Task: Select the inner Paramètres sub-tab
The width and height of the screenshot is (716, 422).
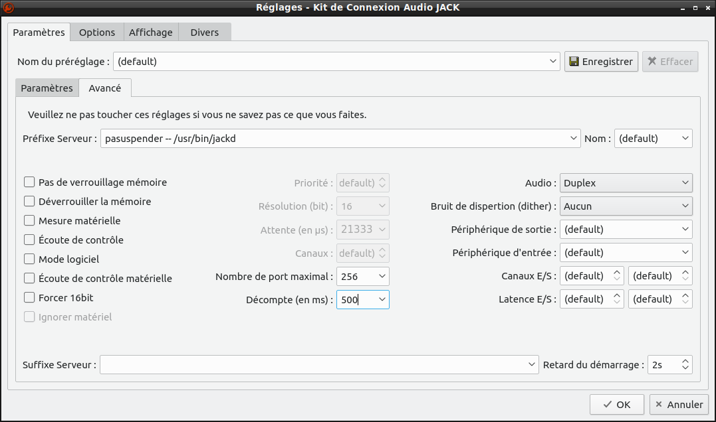Action: pos(47,88)
